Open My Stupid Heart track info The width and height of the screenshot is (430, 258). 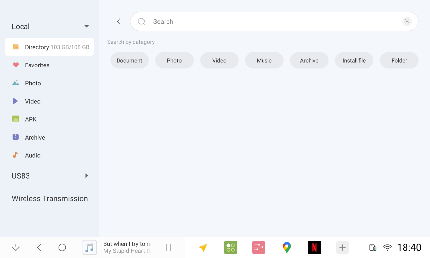pos(127,247)
